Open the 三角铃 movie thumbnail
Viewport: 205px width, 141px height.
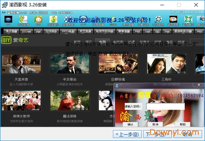click(x=167, y=63)
